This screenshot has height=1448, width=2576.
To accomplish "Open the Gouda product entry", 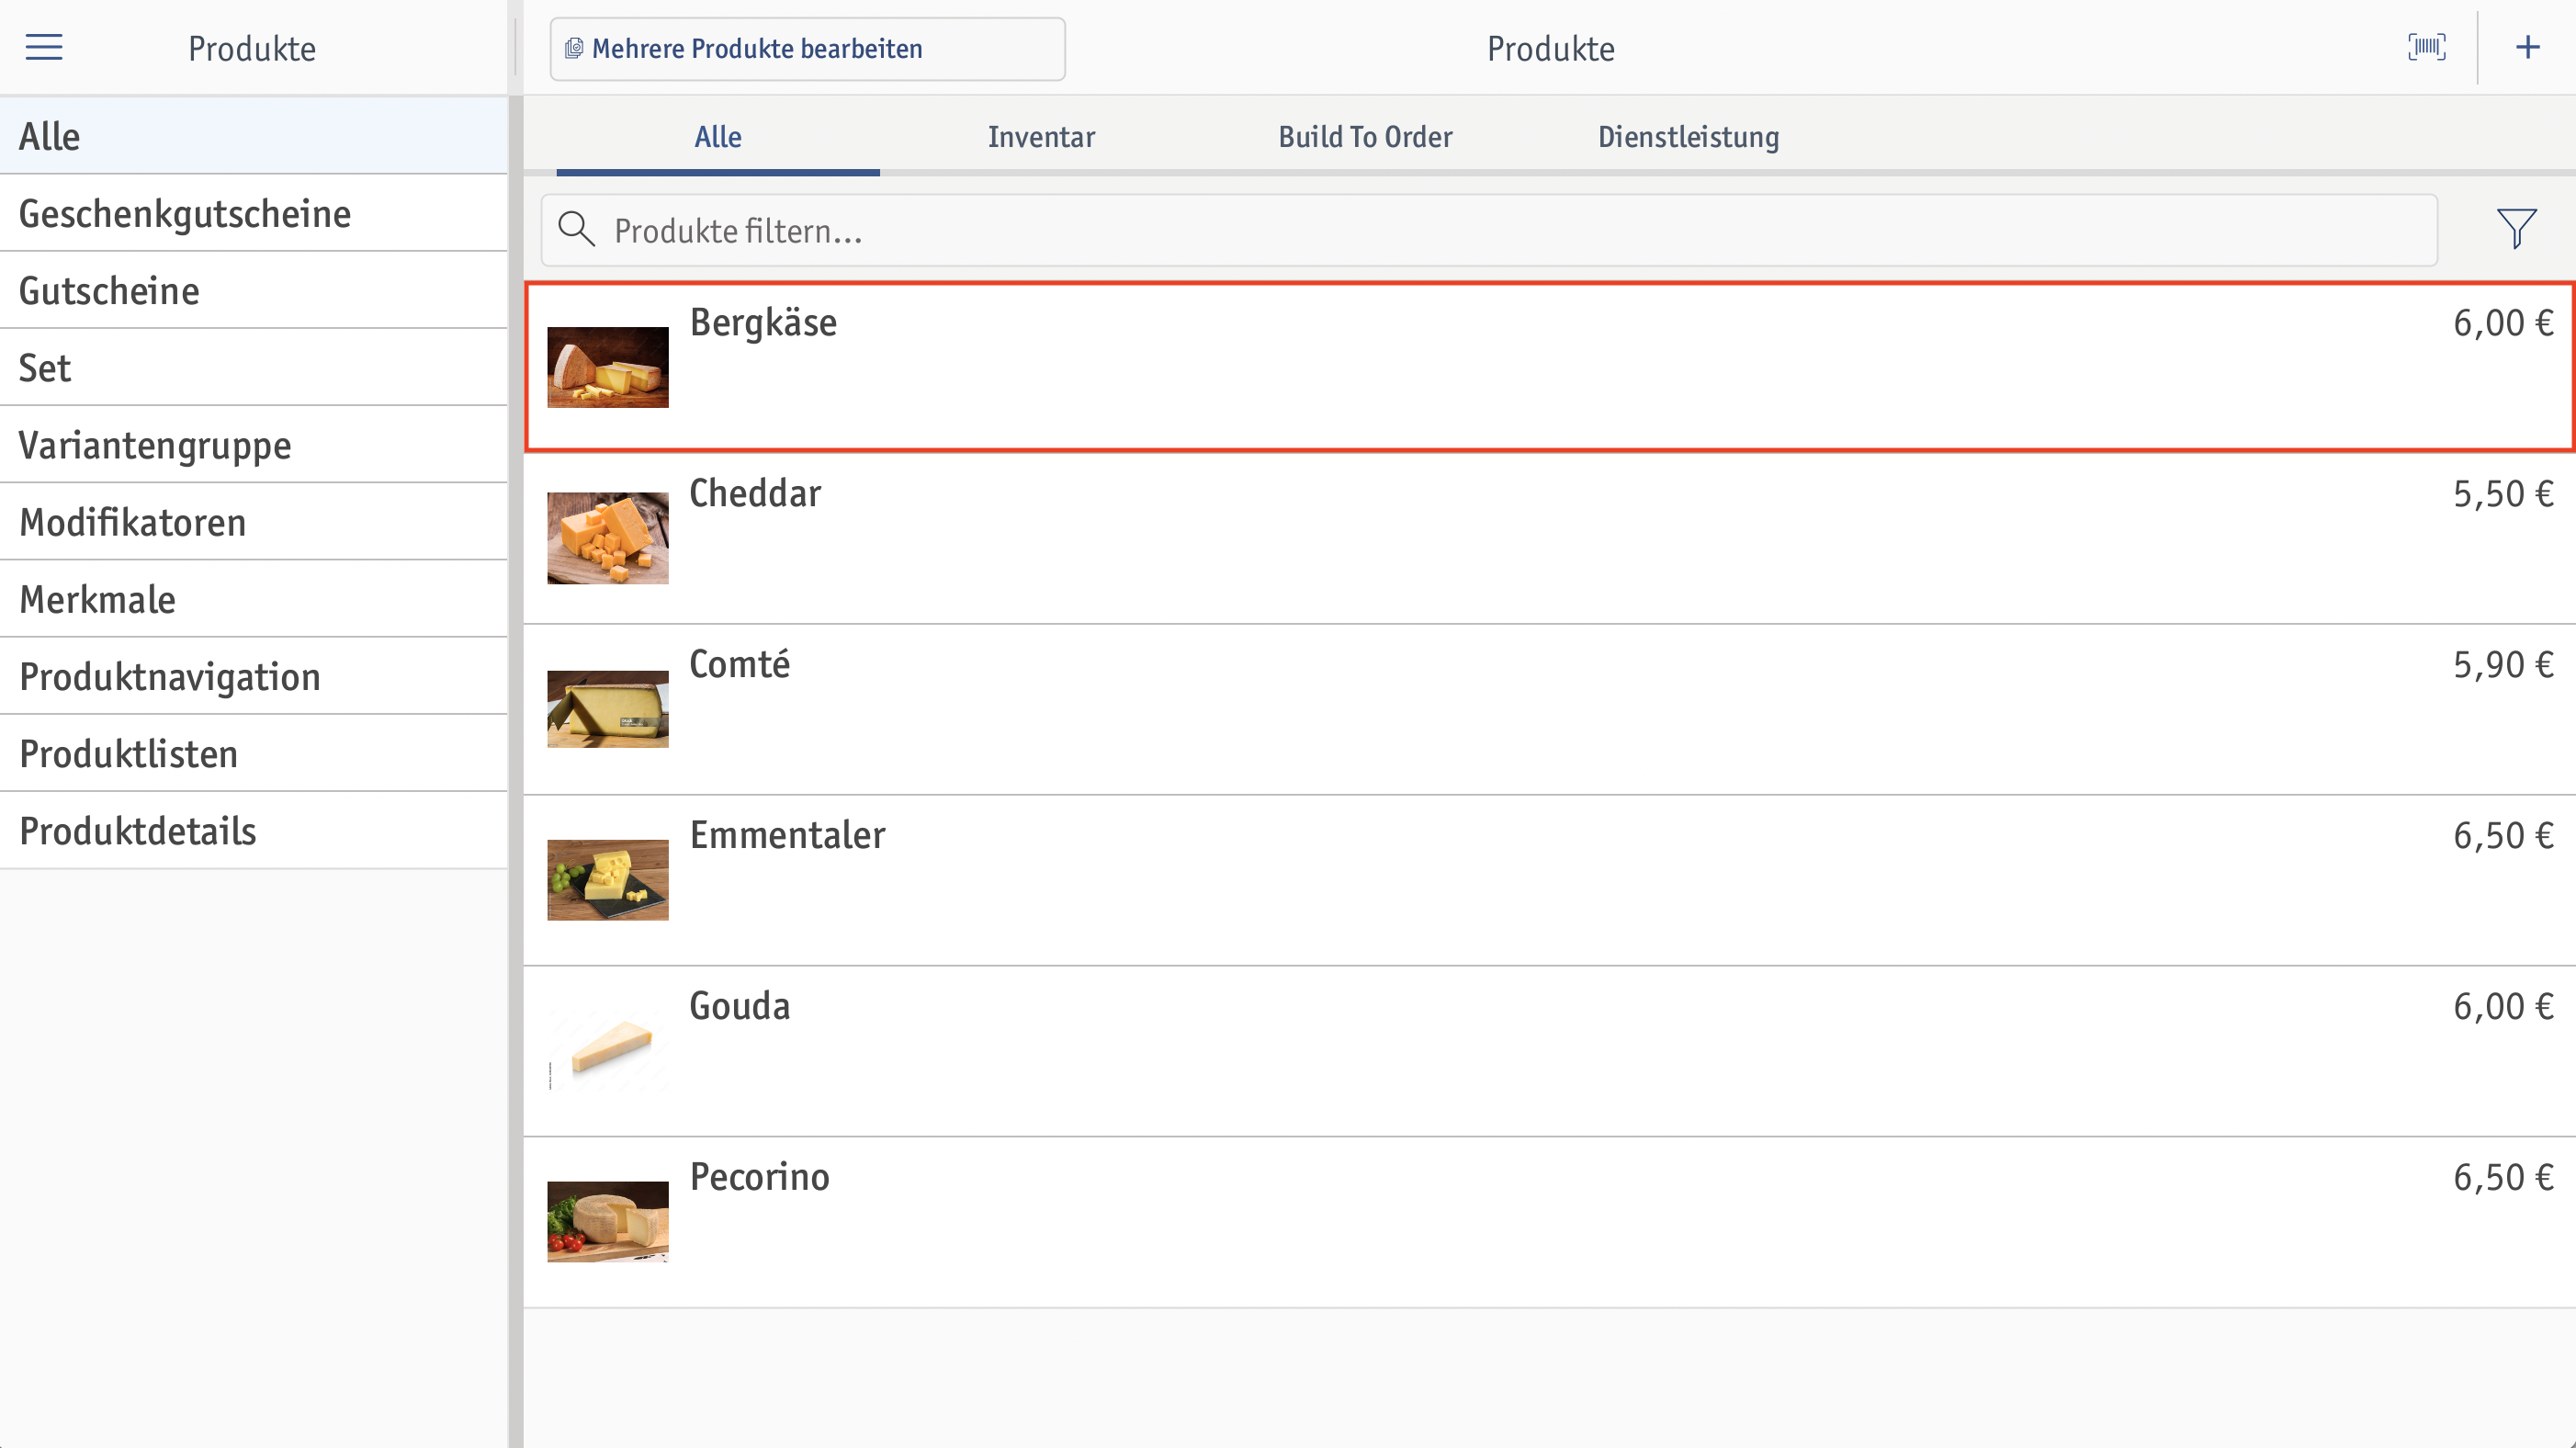I will click(x=1550, y=1051).
